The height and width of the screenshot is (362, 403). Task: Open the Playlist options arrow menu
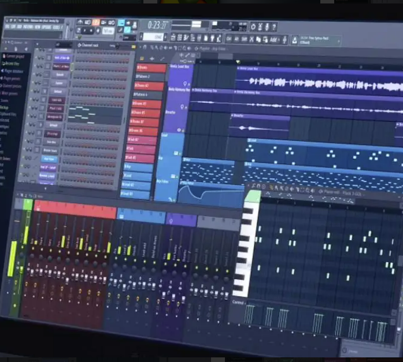[141, 47]
